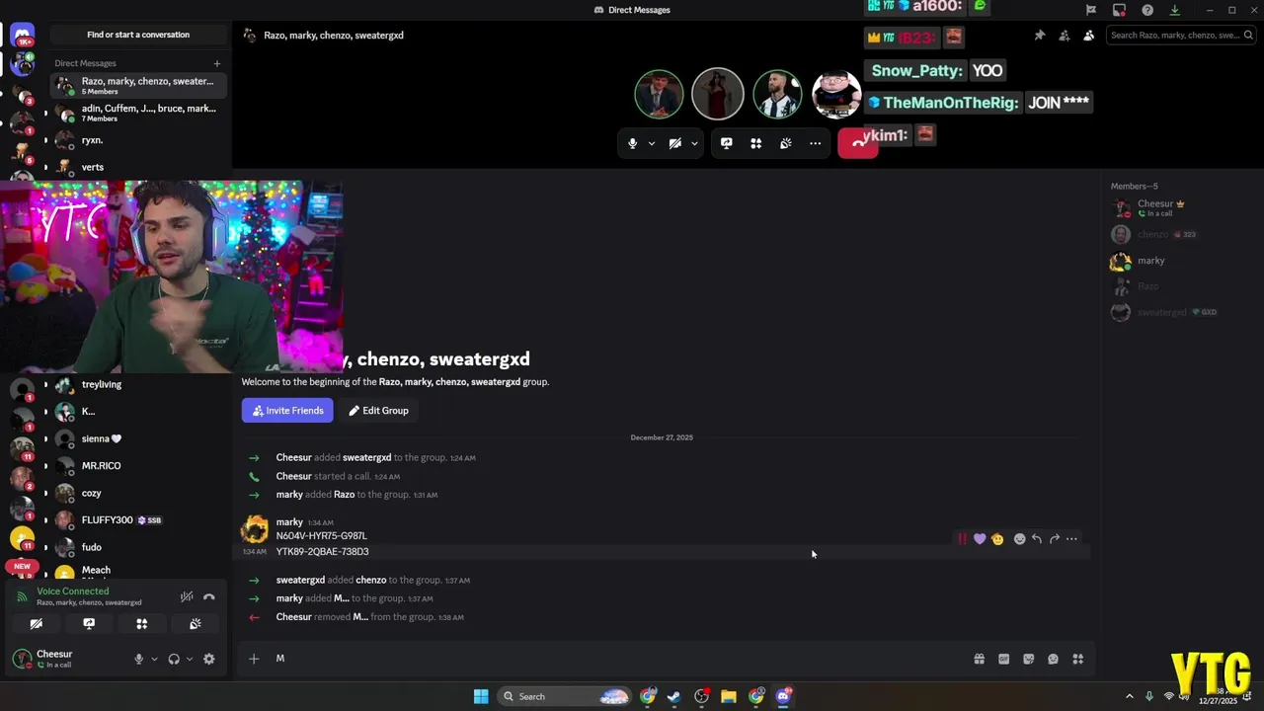Attach a file with the plus button
The height and width of the screenshot is (711, 1264).
[x=254, y=659]
